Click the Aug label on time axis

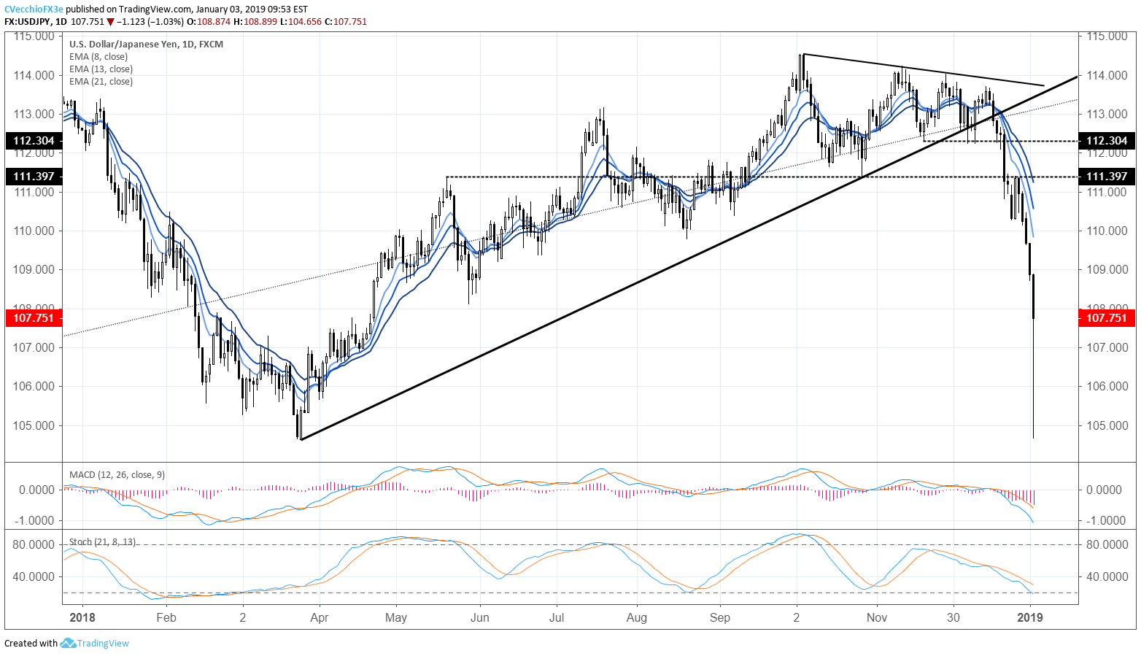pyautogui.click(x=637, y=617)
